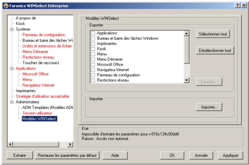Click the export list scroll down arrow
The height and width of the screenshot is (165, 249).
click(187, 80)
